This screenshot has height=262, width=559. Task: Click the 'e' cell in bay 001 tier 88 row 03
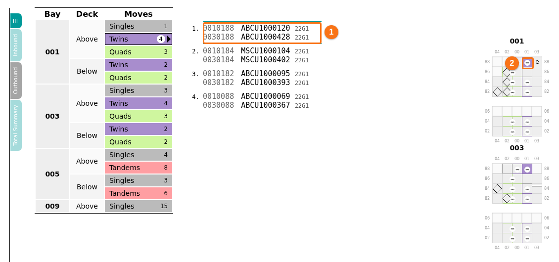[537, 62]
